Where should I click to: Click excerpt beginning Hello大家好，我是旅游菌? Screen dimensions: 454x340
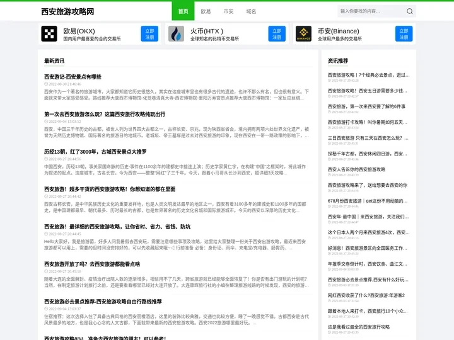pos(175,244)
